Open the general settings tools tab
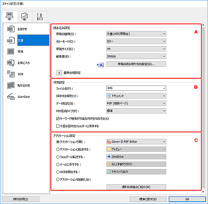This screenshot has height=204, width=208. tap(39, 17)
